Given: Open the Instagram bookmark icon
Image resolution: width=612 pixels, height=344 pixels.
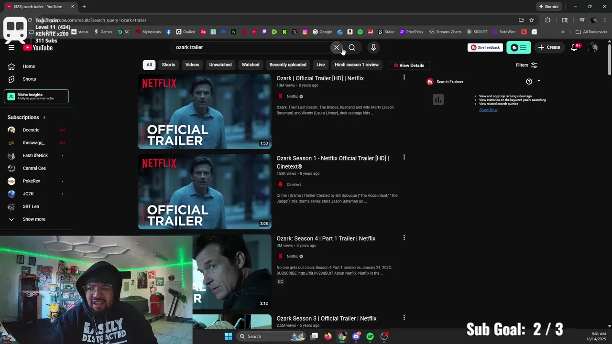Looking at the screenshot, I should pyautogui.click(x=305, y=32).
